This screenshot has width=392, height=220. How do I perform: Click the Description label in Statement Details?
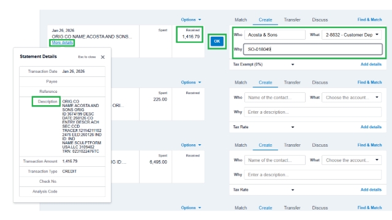point(48,101)
